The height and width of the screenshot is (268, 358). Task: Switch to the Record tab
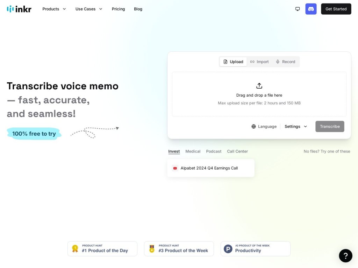285,62
